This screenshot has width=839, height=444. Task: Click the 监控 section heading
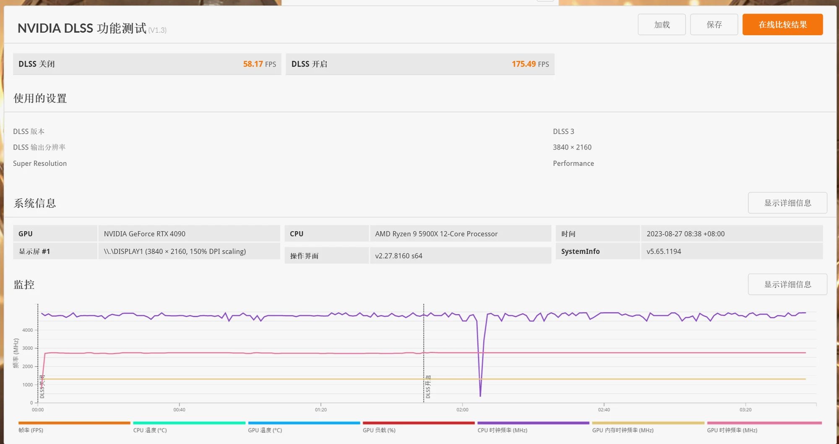tap(24, 284)
